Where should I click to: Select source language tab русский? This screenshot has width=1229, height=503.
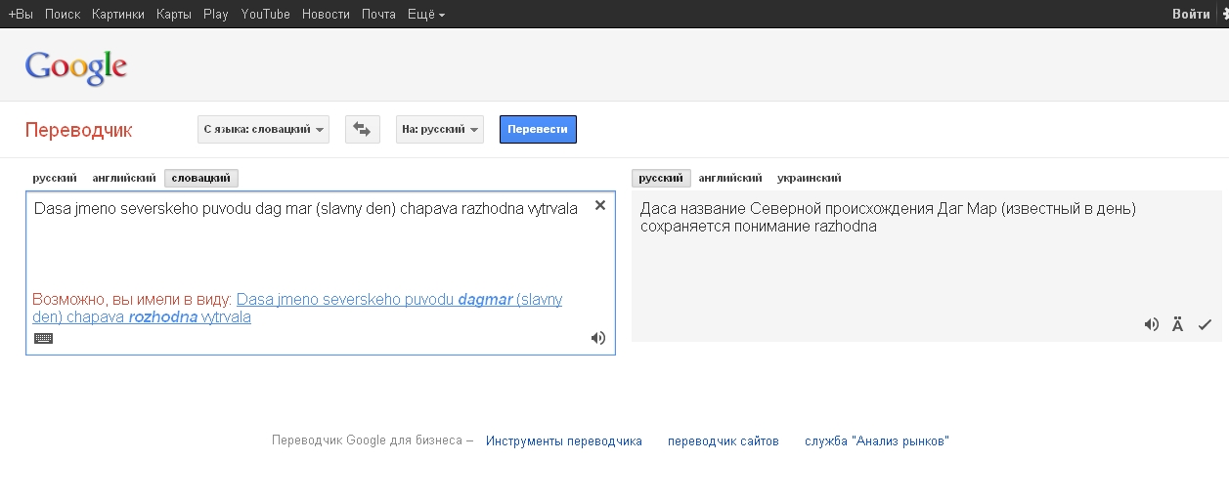[x=55, y=178]
